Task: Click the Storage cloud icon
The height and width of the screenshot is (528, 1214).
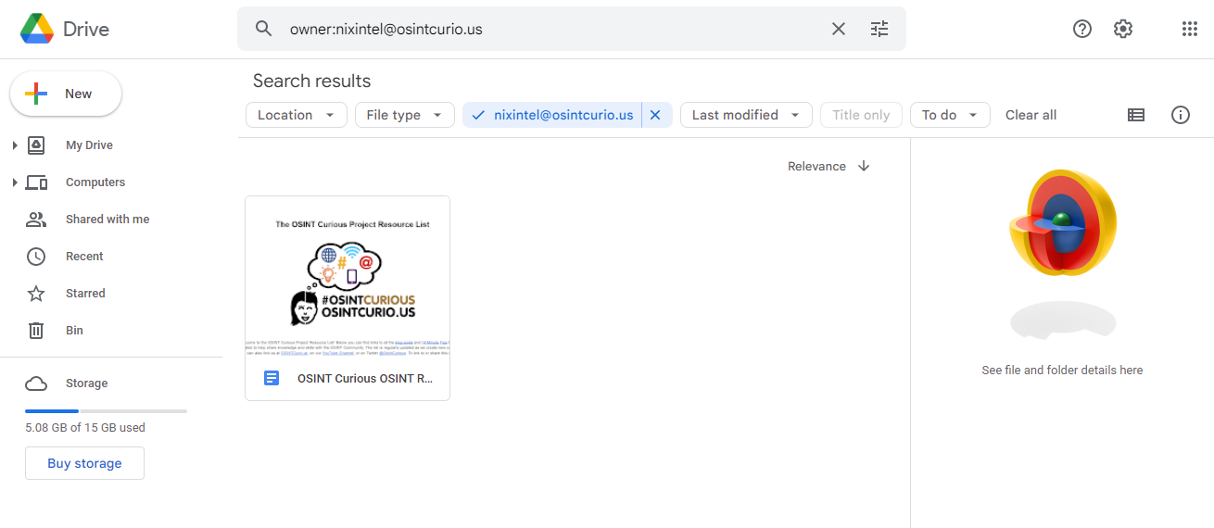Action: pos(36,383)
